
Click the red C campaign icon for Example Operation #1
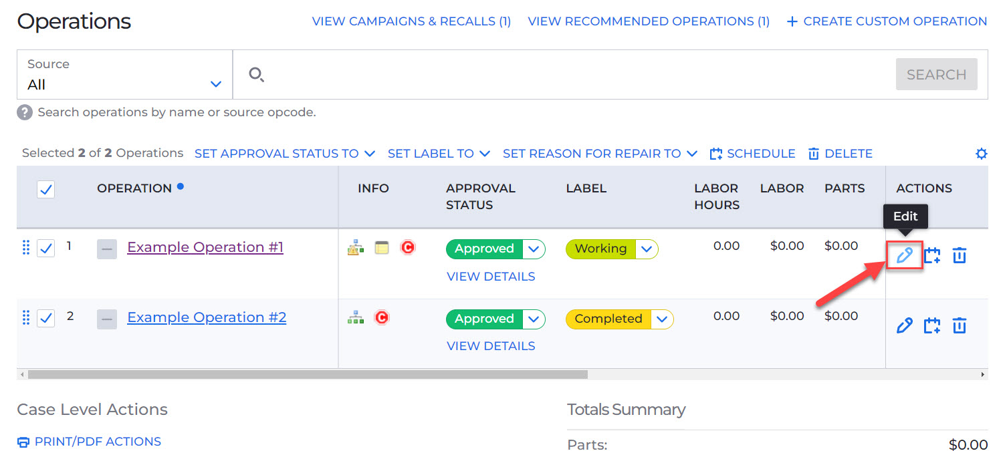pos(408,247)
